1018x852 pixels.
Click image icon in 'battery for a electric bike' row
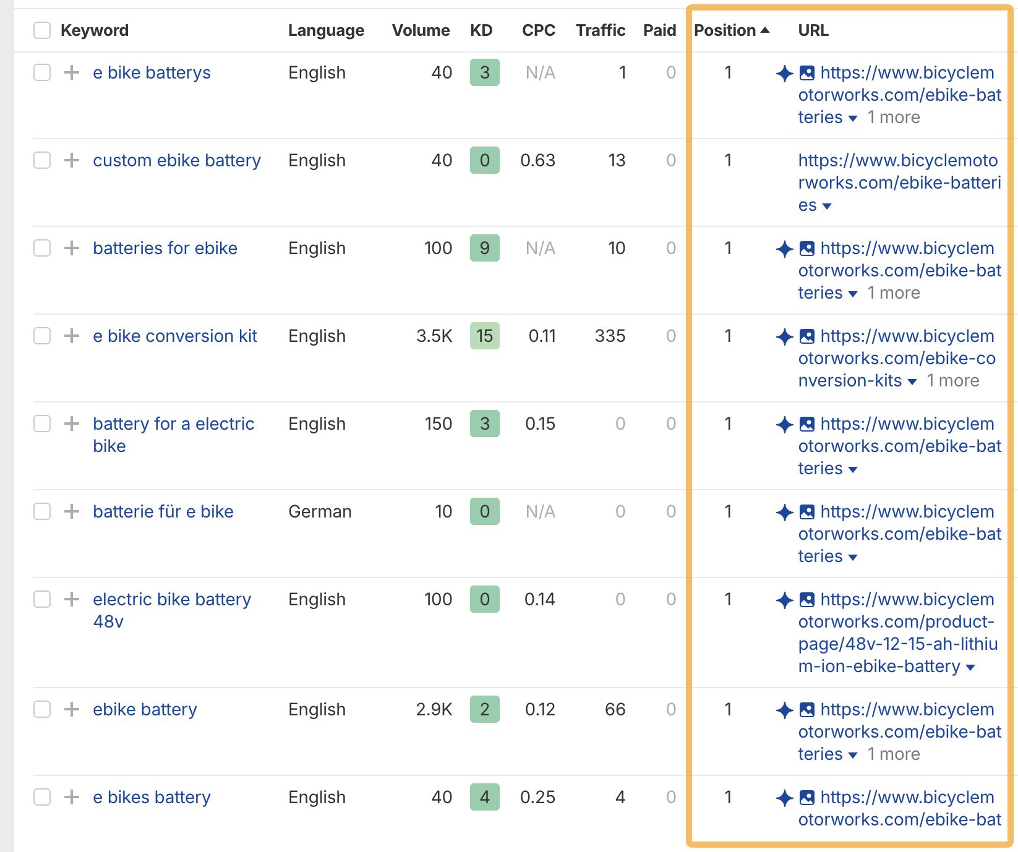coord(806,424)
